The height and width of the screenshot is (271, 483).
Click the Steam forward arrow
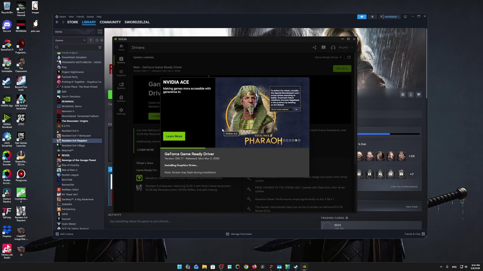pos(63,22)
